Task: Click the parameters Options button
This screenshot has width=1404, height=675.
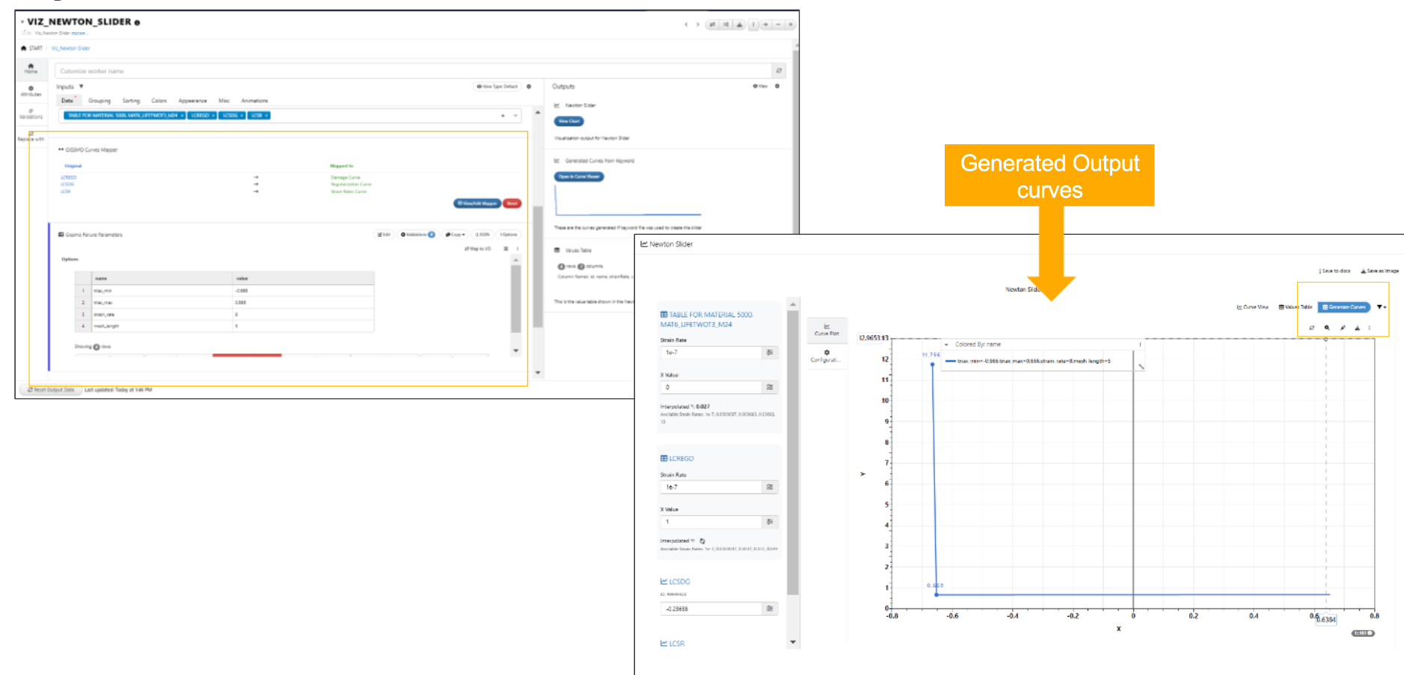Action: click(509, 235)
